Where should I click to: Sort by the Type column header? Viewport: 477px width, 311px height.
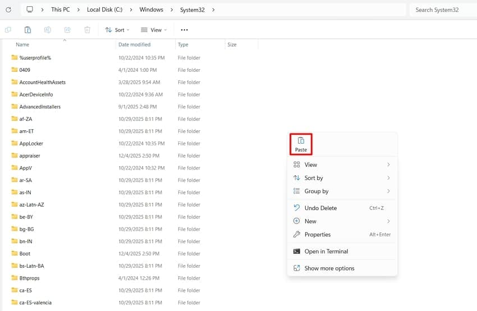[183, 44]
